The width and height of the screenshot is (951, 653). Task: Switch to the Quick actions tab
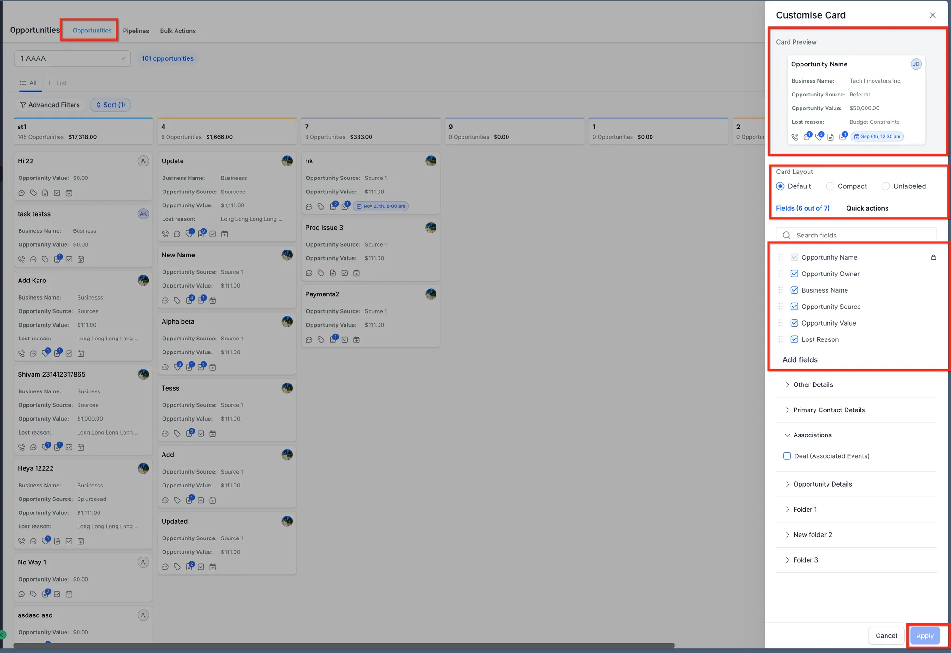867,208
